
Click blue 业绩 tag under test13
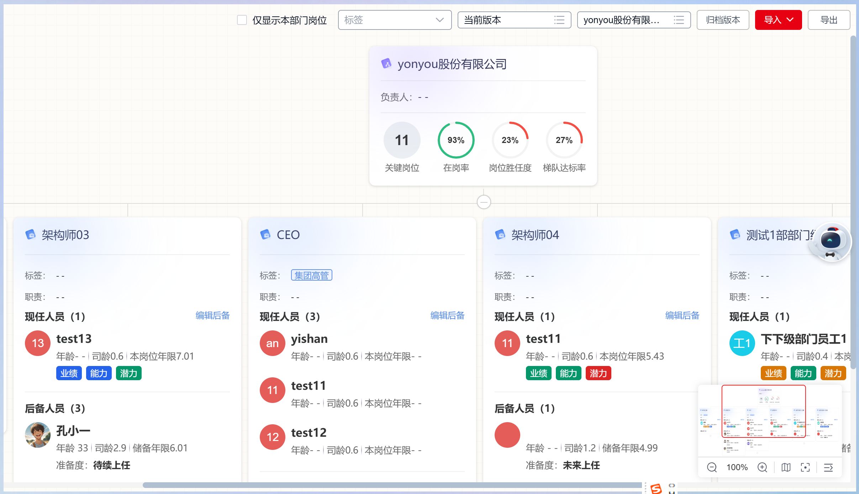[69, 373]
